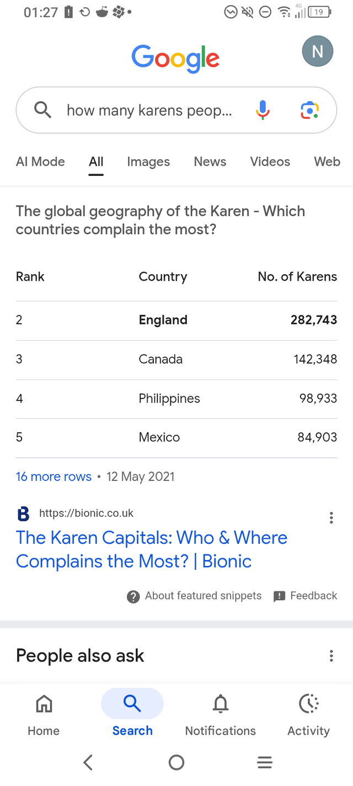Screen dimensions: 353x786
Task: Open the N profile account avatar
Action: click(317, 51)
